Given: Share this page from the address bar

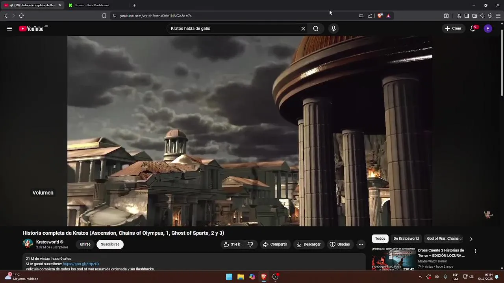Looking at the screenshot, I should coord(370,16).
